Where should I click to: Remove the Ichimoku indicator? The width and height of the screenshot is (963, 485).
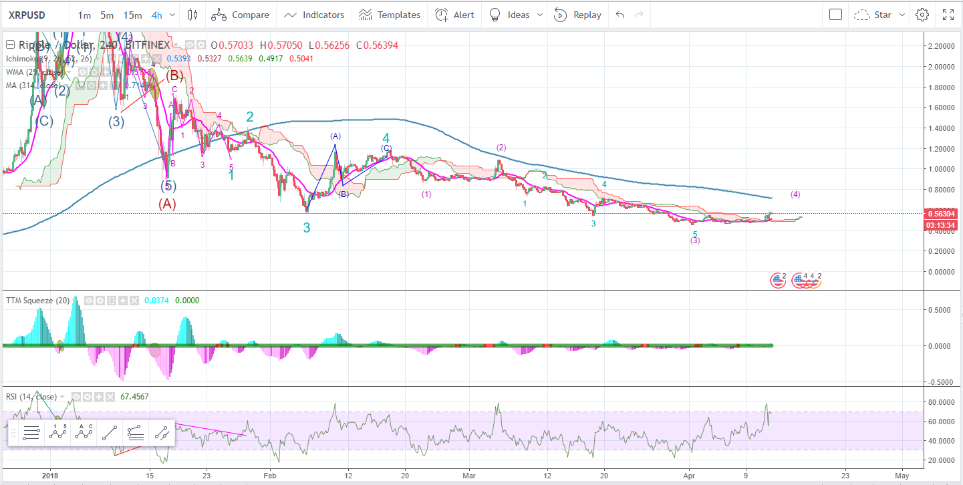[x=157, y=59]
